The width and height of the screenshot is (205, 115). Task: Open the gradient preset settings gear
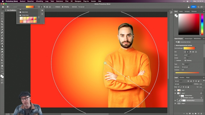(42, 10)
